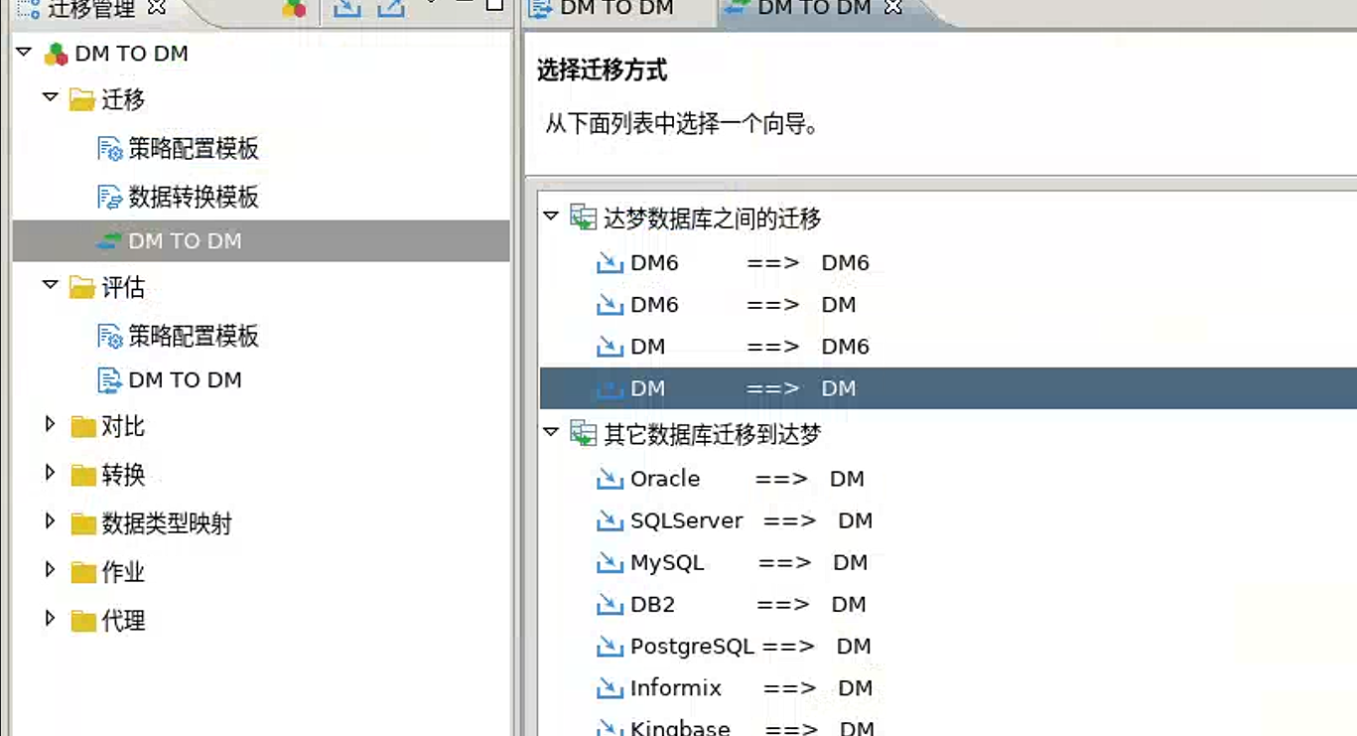
Task: Open 策略配置模板 under the 迁移 folder
Action: click(179, 149)
